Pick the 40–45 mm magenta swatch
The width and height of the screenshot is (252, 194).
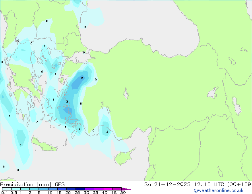108,189
